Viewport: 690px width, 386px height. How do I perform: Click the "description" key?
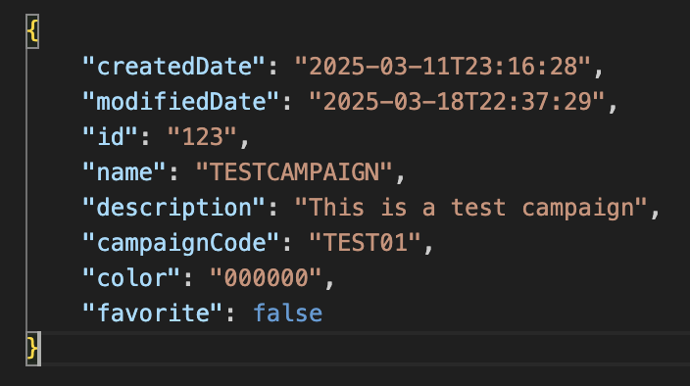174,207
